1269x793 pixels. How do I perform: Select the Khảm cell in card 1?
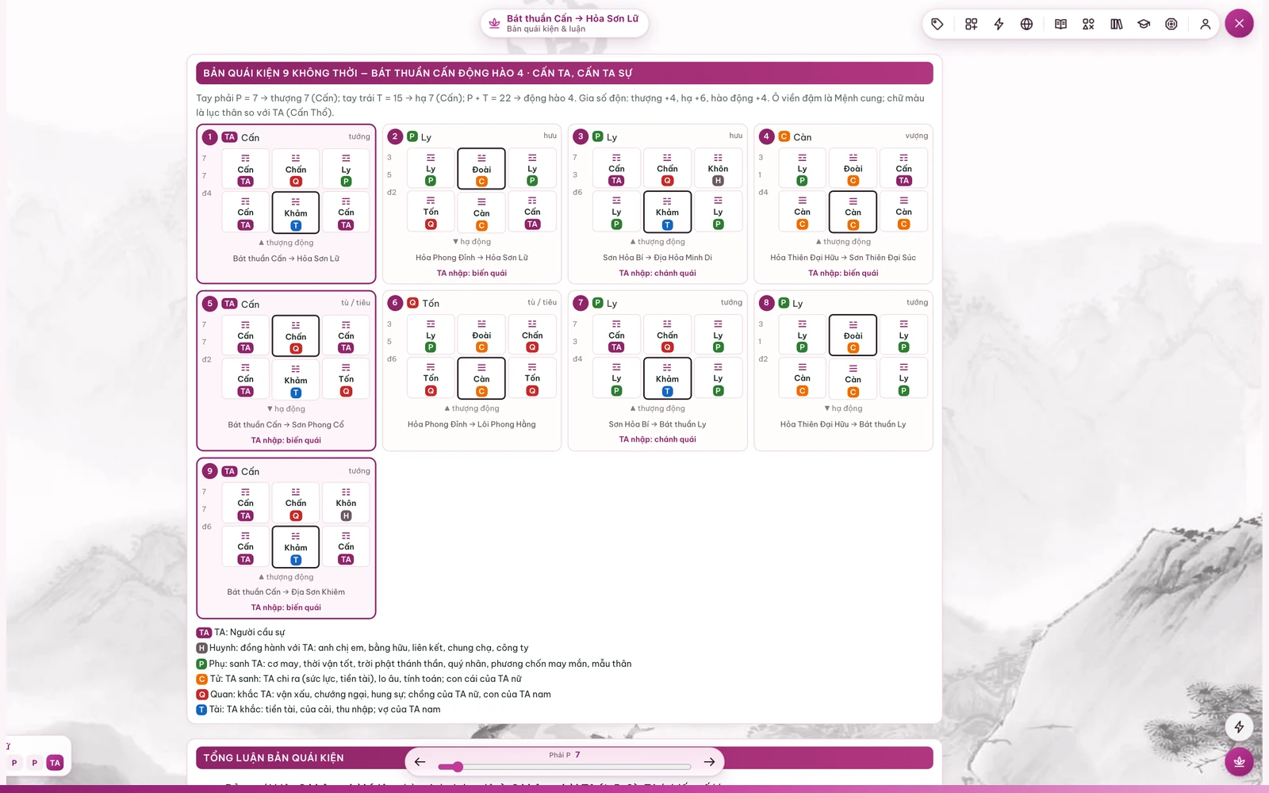tap(296, 213)
